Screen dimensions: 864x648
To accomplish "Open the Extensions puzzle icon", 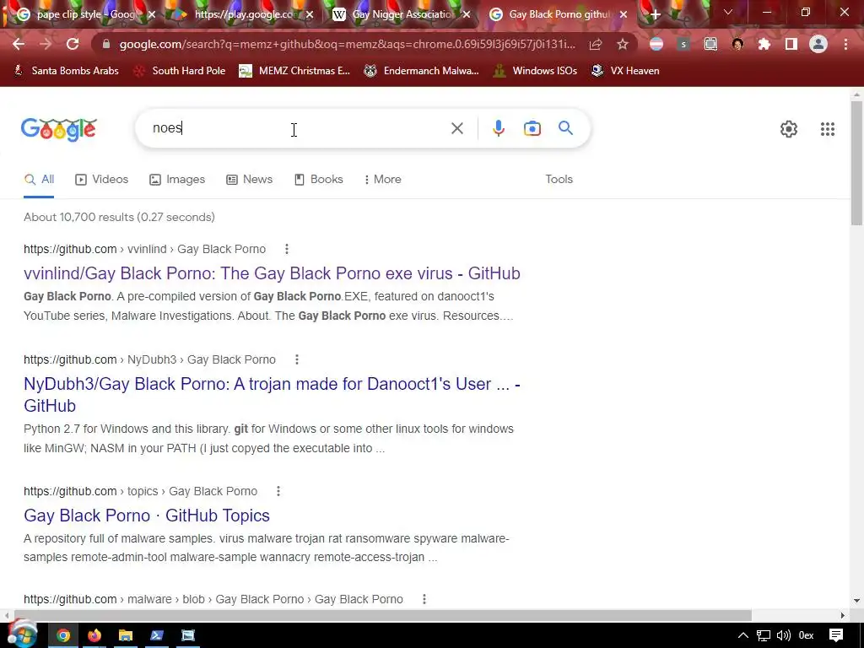I will (764, 45).
